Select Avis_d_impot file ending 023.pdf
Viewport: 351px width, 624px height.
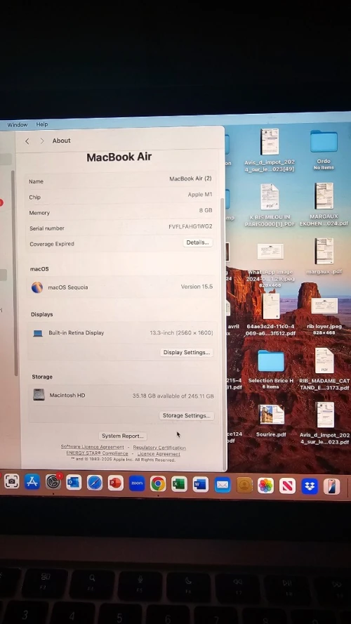click(x=326, y=415)
